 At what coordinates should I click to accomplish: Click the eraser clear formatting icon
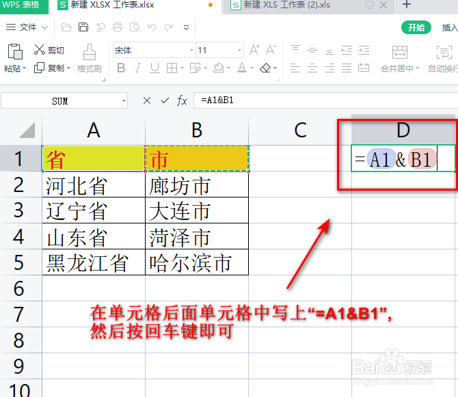click(265, 68)
